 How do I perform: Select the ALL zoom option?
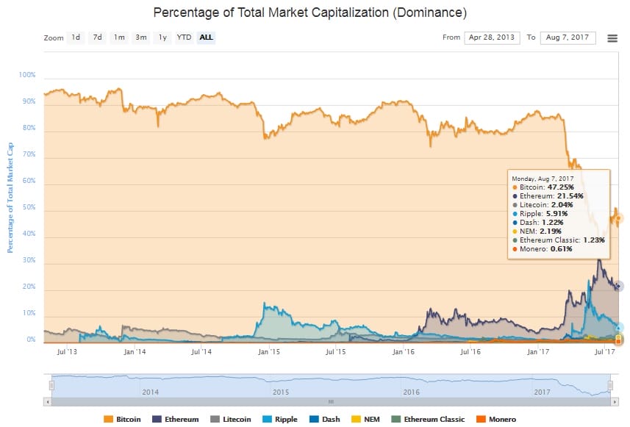point(207,37)
